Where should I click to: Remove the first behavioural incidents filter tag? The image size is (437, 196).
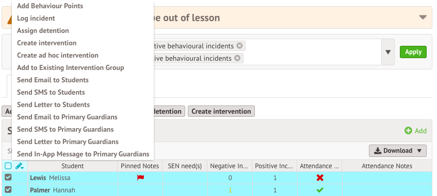239,46
